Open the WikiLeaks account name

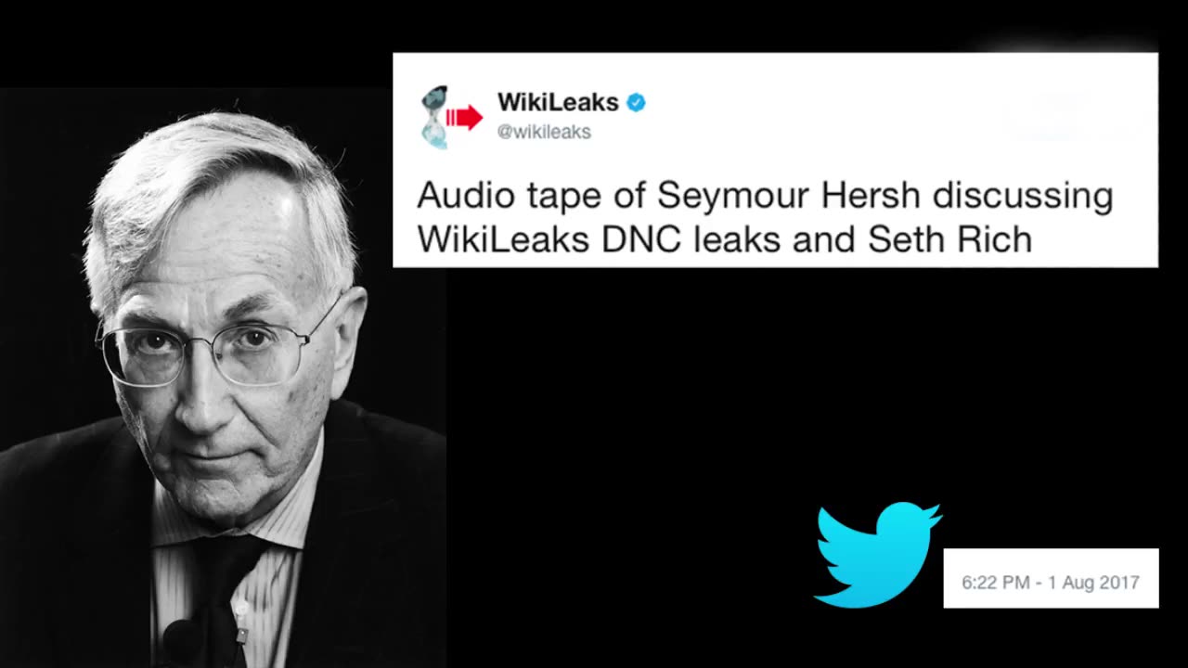[558, 102]
